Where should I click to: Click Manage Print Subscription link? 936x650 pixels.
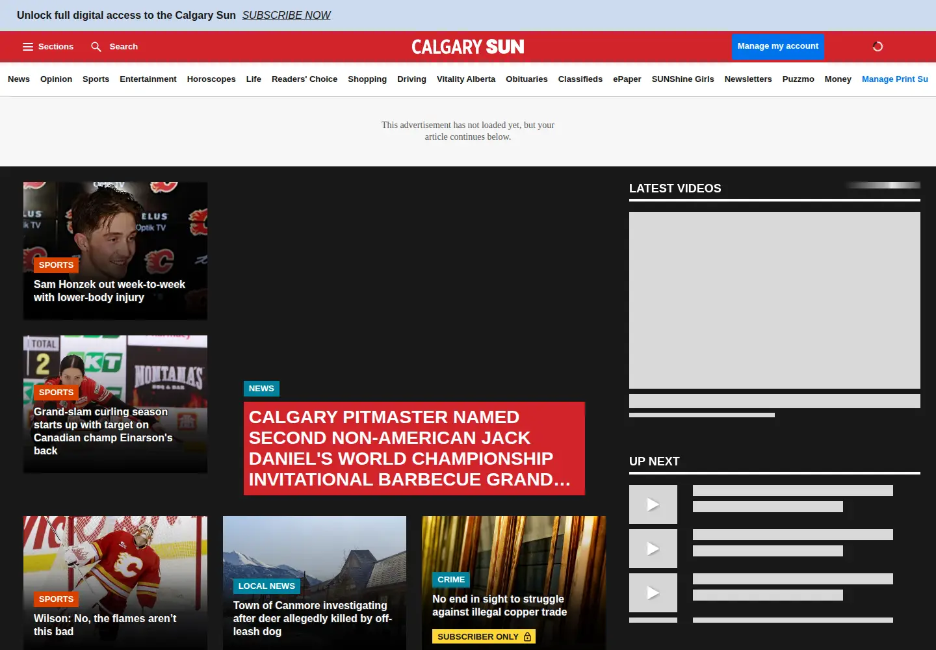895,79
